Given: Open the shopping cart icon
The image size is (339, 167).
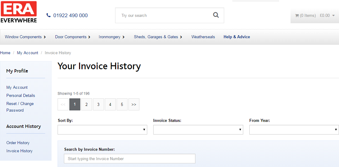Looking at the screenshot, I should coord(297,16).
